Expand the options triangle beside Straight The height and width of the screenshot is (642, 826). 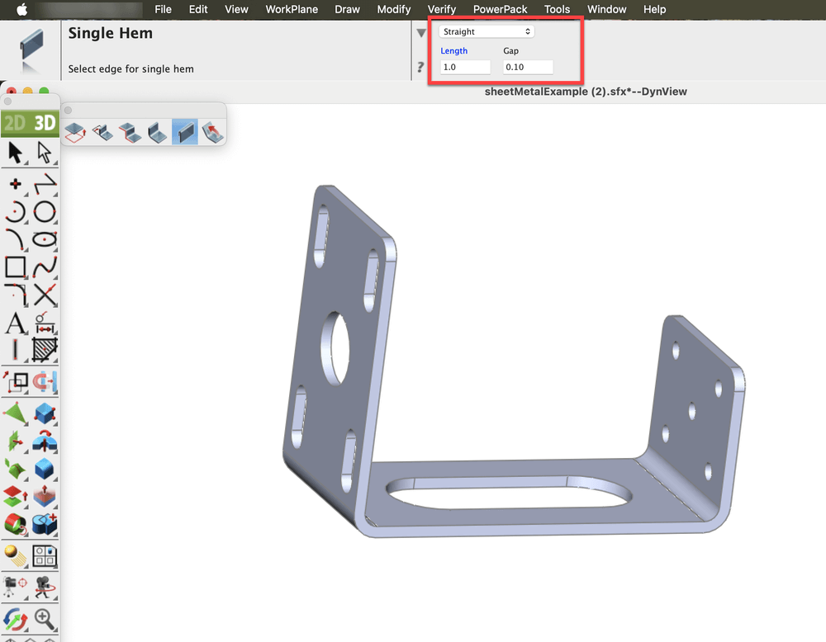pos(421,33)
